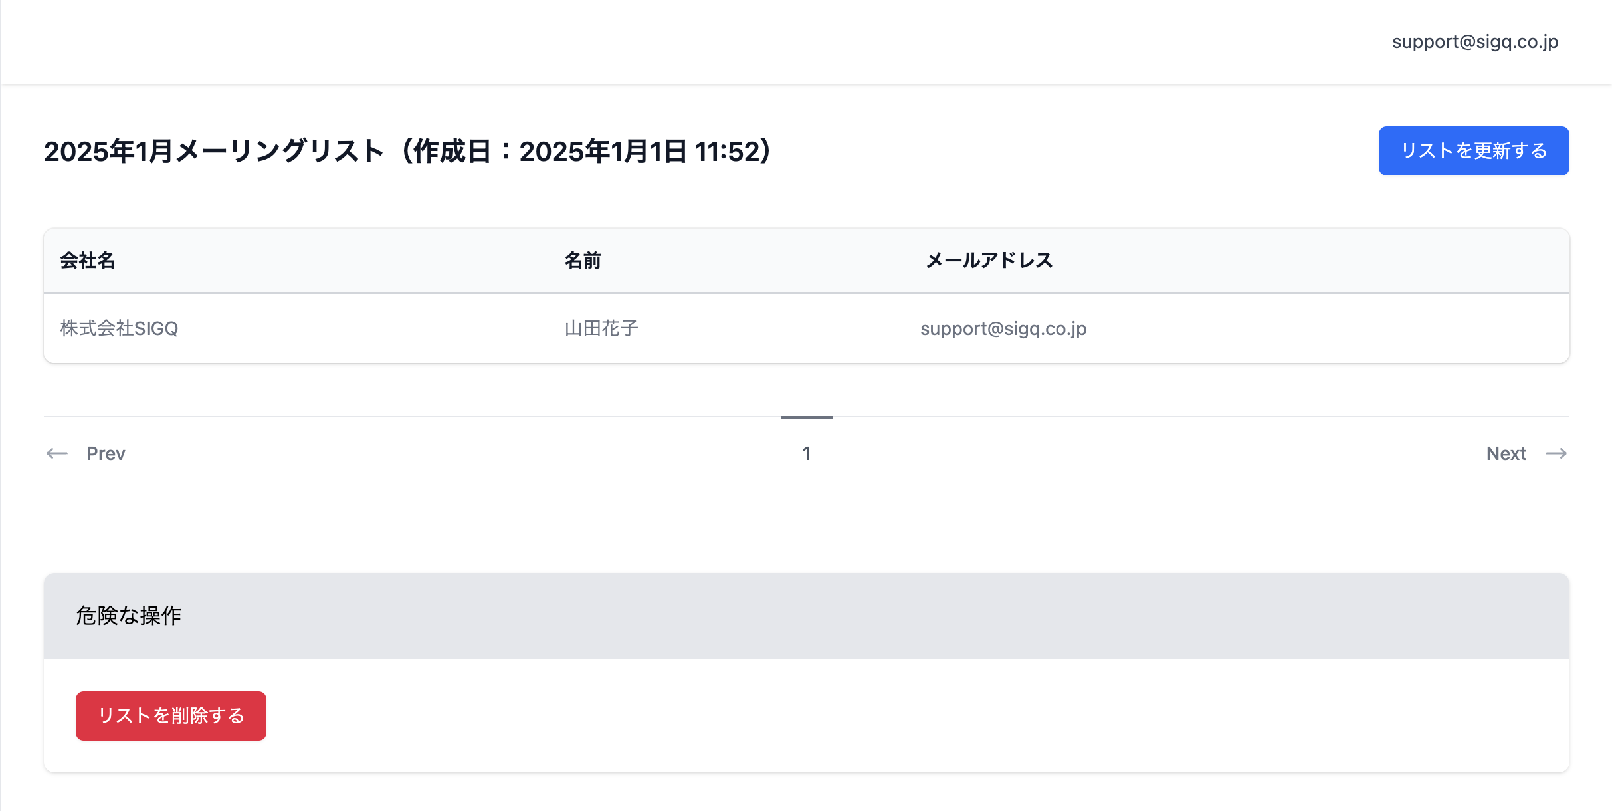Select the 山田花子 name cell
This screenshot has height=811, width=1612.
click(x=601, y=328)
